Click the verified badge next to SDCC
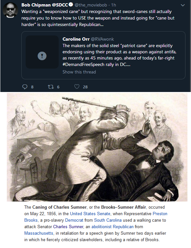Screen dimensions: 191x248 (x=71, y=5)
